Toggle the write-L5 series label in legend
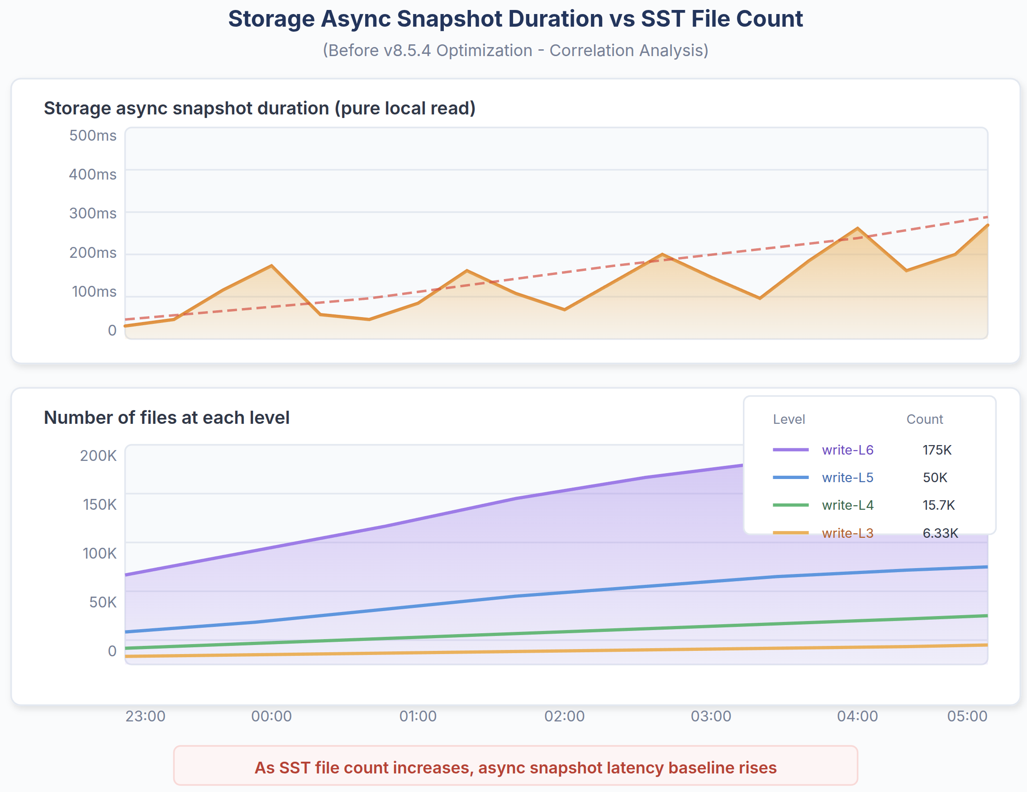Viewport: 1027px width, 792px height. pyautogui.click(x=847, y=478)
